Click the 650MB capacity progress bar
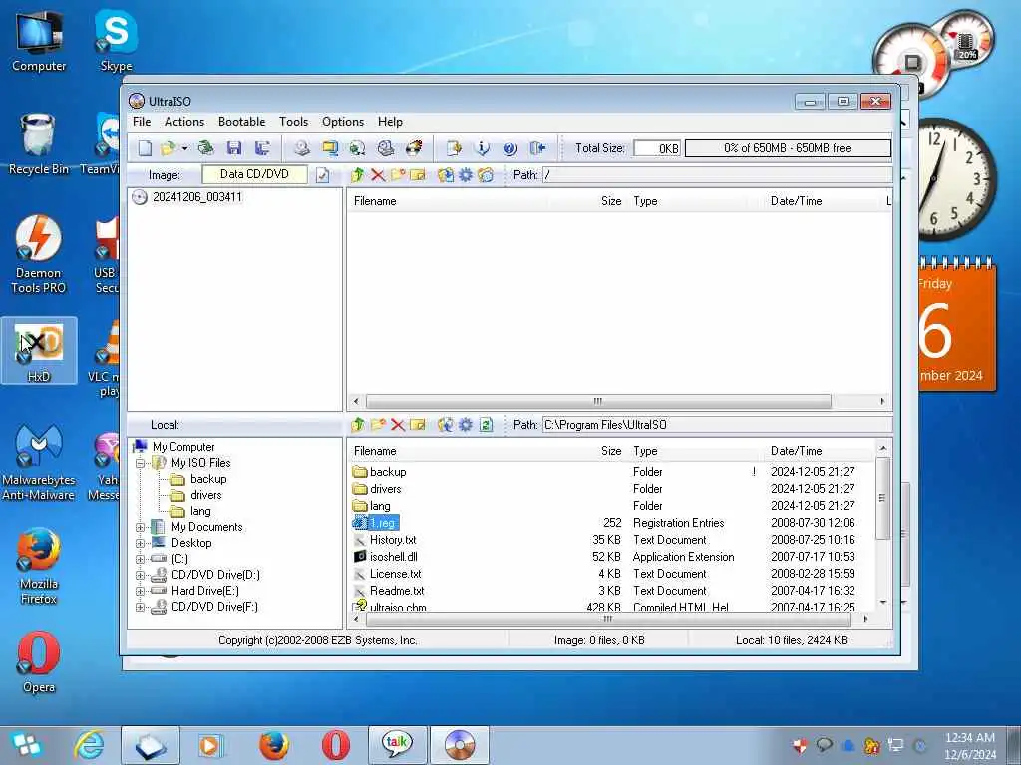This screenshot has height=765, width=1021. (x=788, y=148)
